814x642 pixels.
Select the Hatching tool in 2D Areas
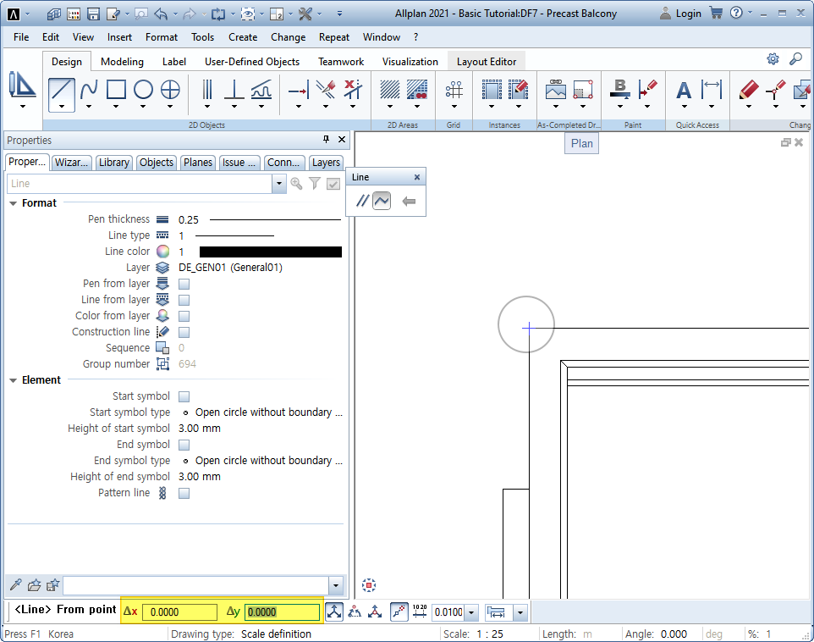(390, 90)
